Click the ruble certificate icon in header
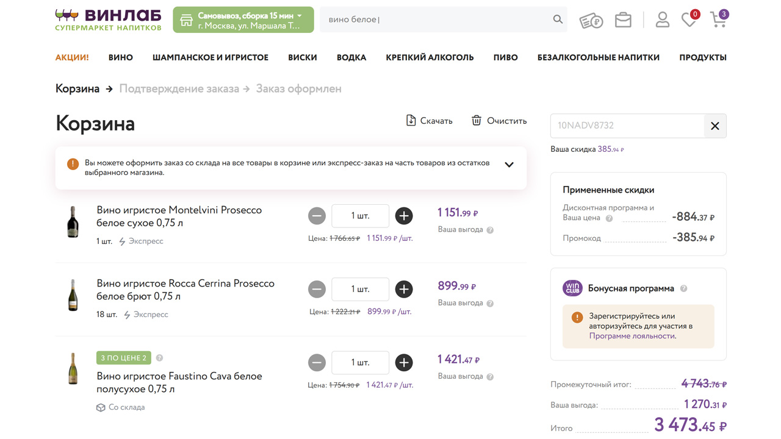 click(591, 20)
